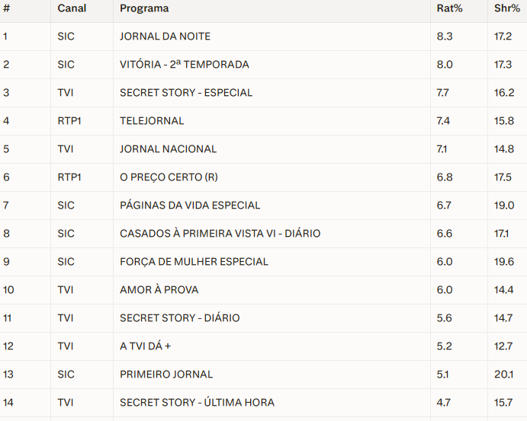Viewport: 527px width, 421px height.
Task: Select VITÓRIA - 2ª TEMPORADA program cell
Action: pyautogui.click(x=184, y=65)
